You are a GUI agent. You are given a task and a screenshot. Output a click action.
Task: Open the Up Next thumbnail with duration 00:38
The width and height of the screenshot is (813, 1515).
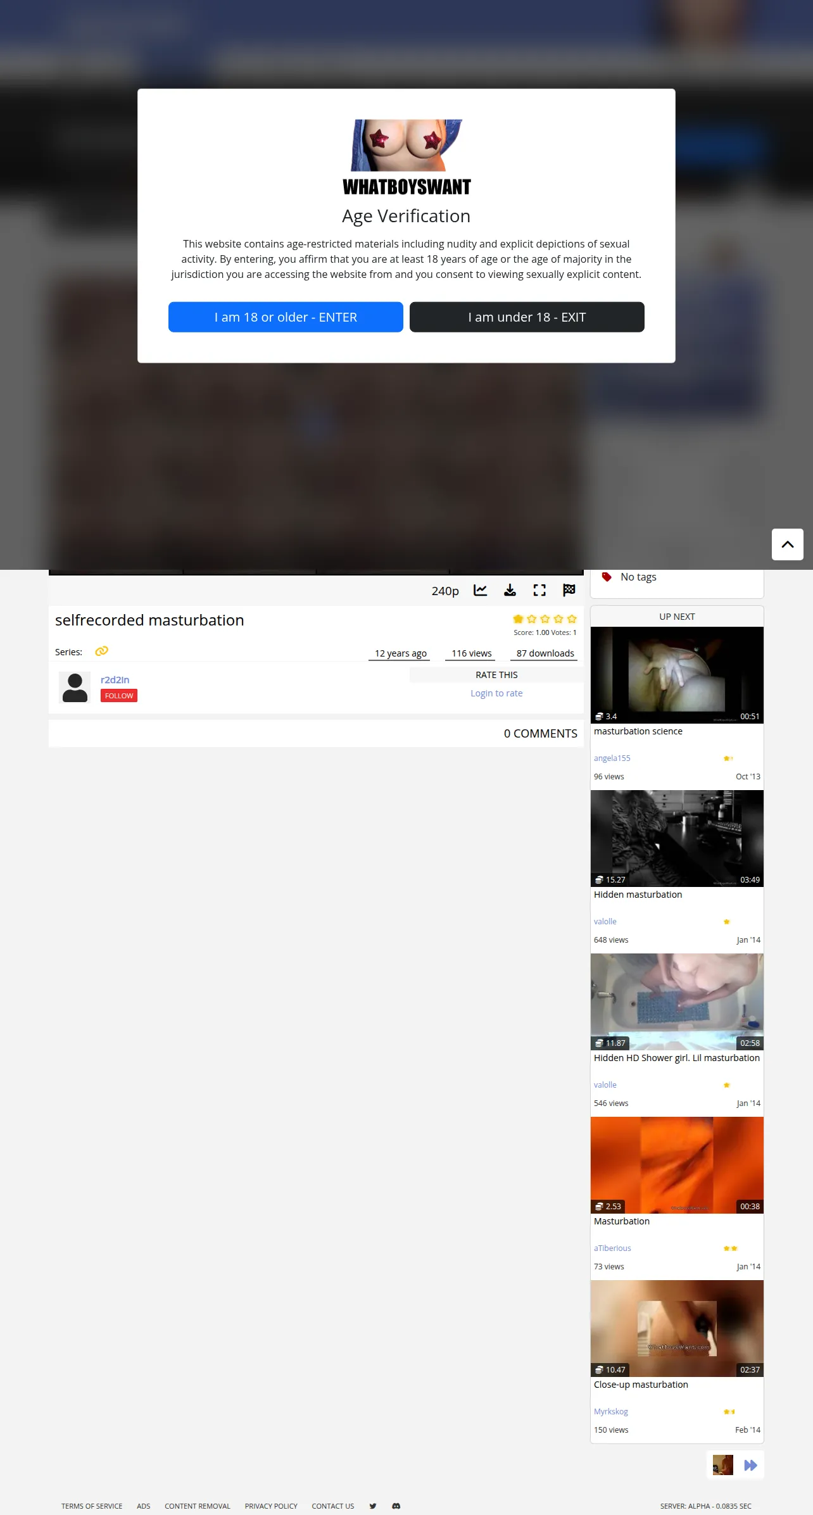coord(677,1165)
